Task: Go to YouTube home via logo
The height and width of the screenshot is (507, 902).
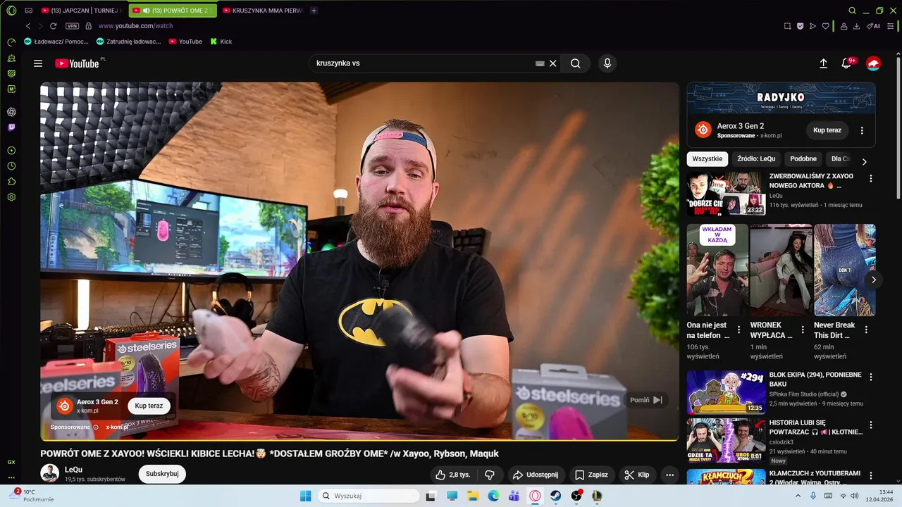Action: [77, 63]
